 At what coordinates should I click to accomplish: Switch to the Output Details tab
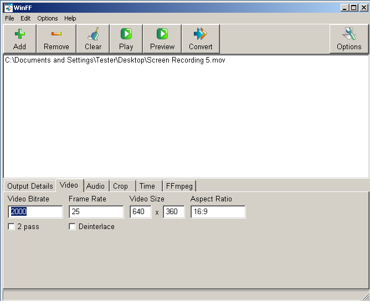(30, 186)
